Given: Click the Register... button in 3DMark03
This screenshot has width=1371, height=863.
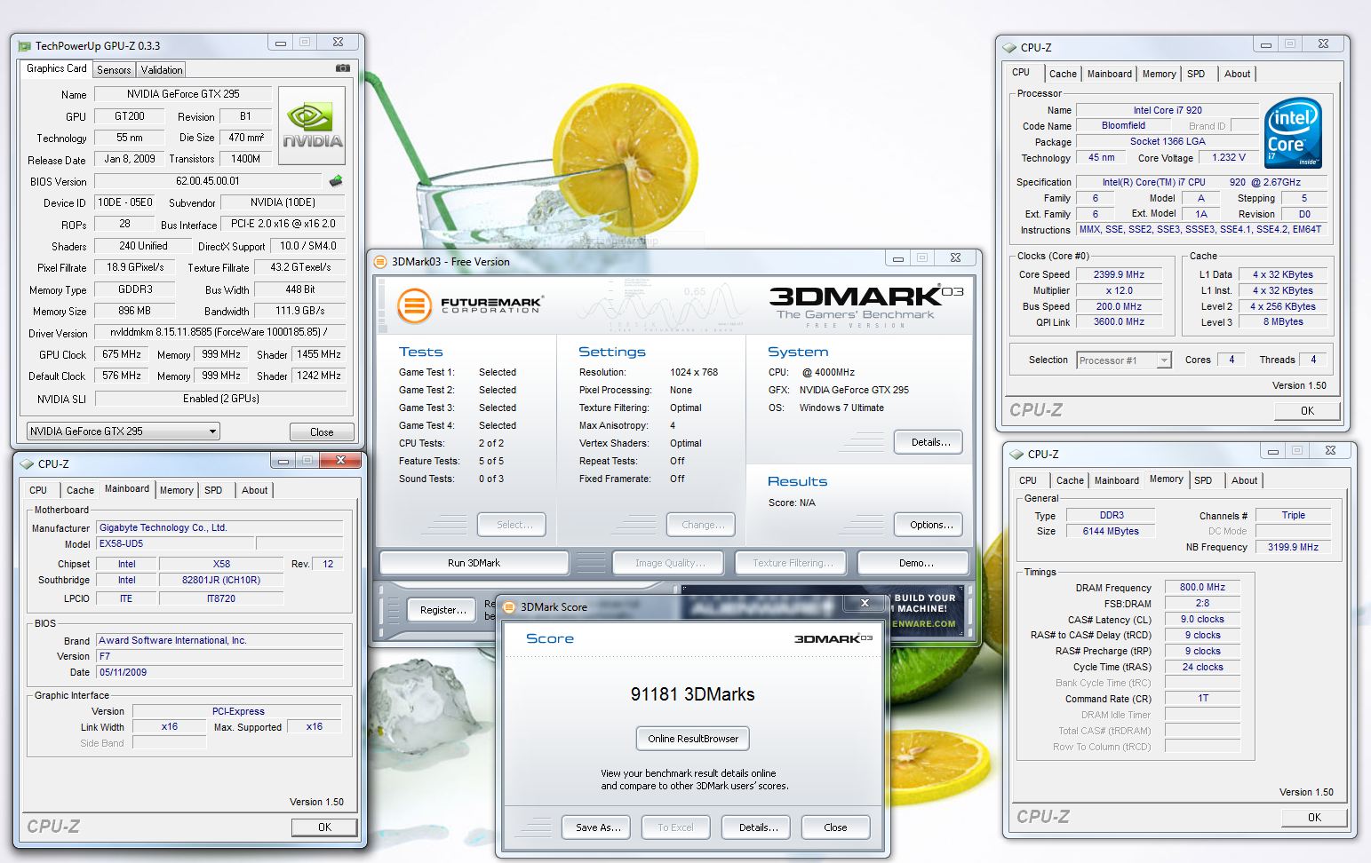Looking at the screenshot, I should (x=442, y=610).
